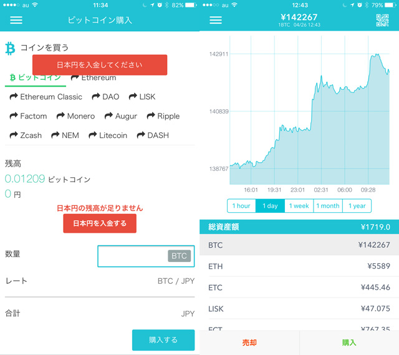The width and height of the screenshot is (399, 355).
Task: Tap the price chart area
Action: [309, 110]
